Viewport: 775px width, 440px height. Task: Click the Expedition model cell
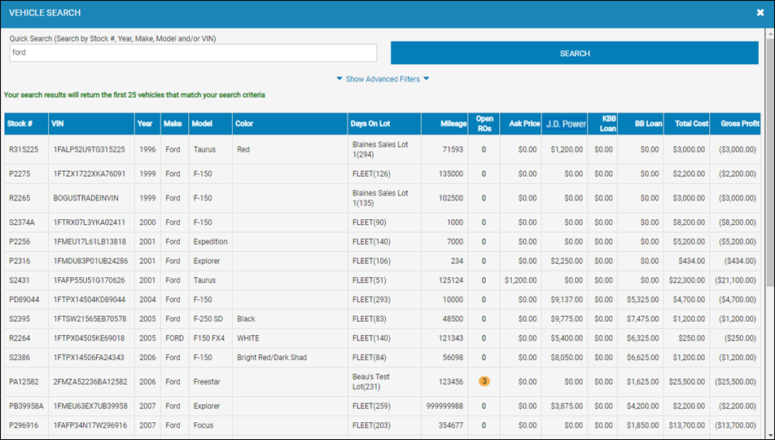(x=211, y=241)
